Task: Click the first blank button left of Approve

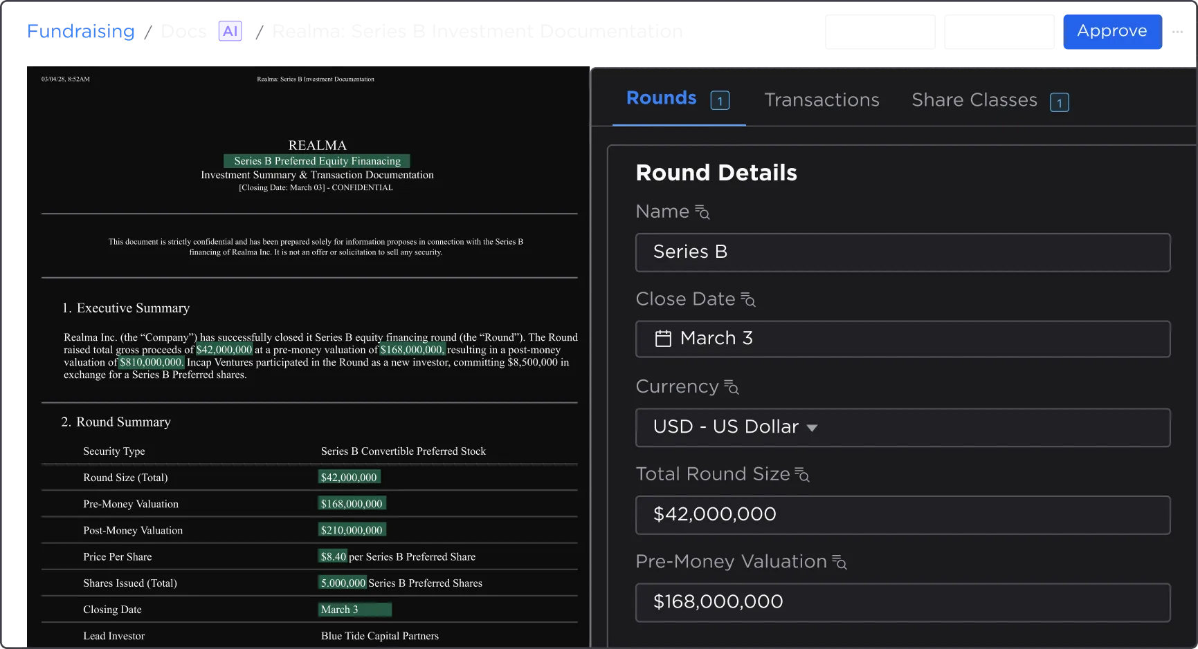Action: [x=880, y=32]
